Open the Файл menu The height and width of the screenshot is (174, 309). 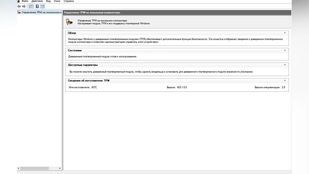[x=25, y=1]
